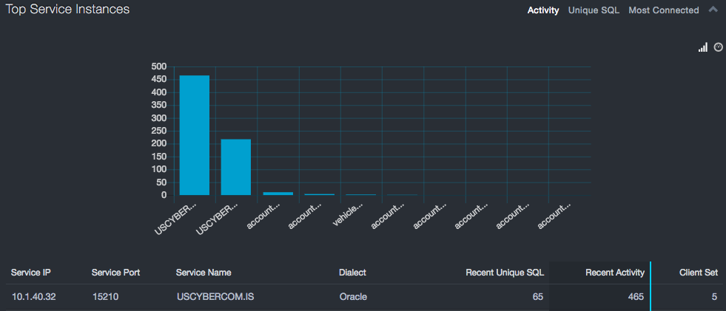Viewport: 726px width, 311px height.
Task: Switch to the Unique SQL tab
Action: click(594, 10)
